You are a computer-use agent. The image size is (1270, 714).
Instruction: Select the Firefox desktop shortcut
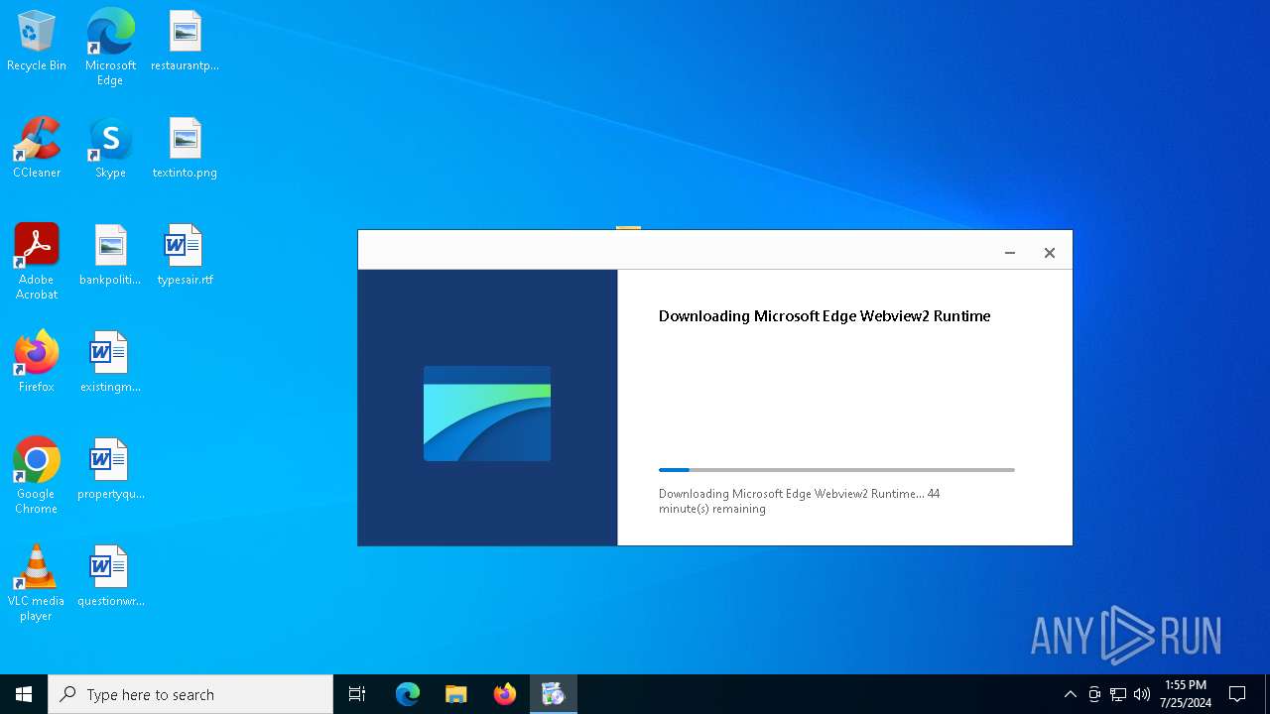37,363
